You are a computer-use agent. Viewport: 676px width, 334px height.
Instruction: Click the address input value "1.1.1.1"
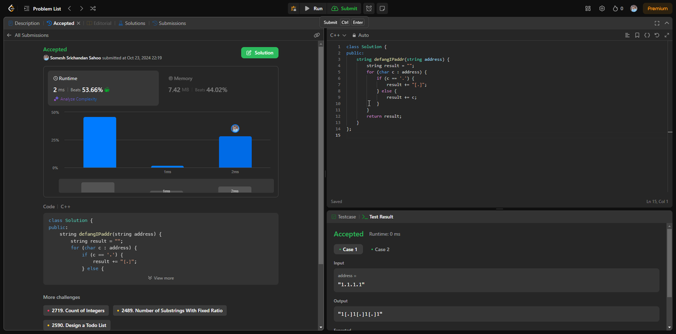click(x=352, y=284)
